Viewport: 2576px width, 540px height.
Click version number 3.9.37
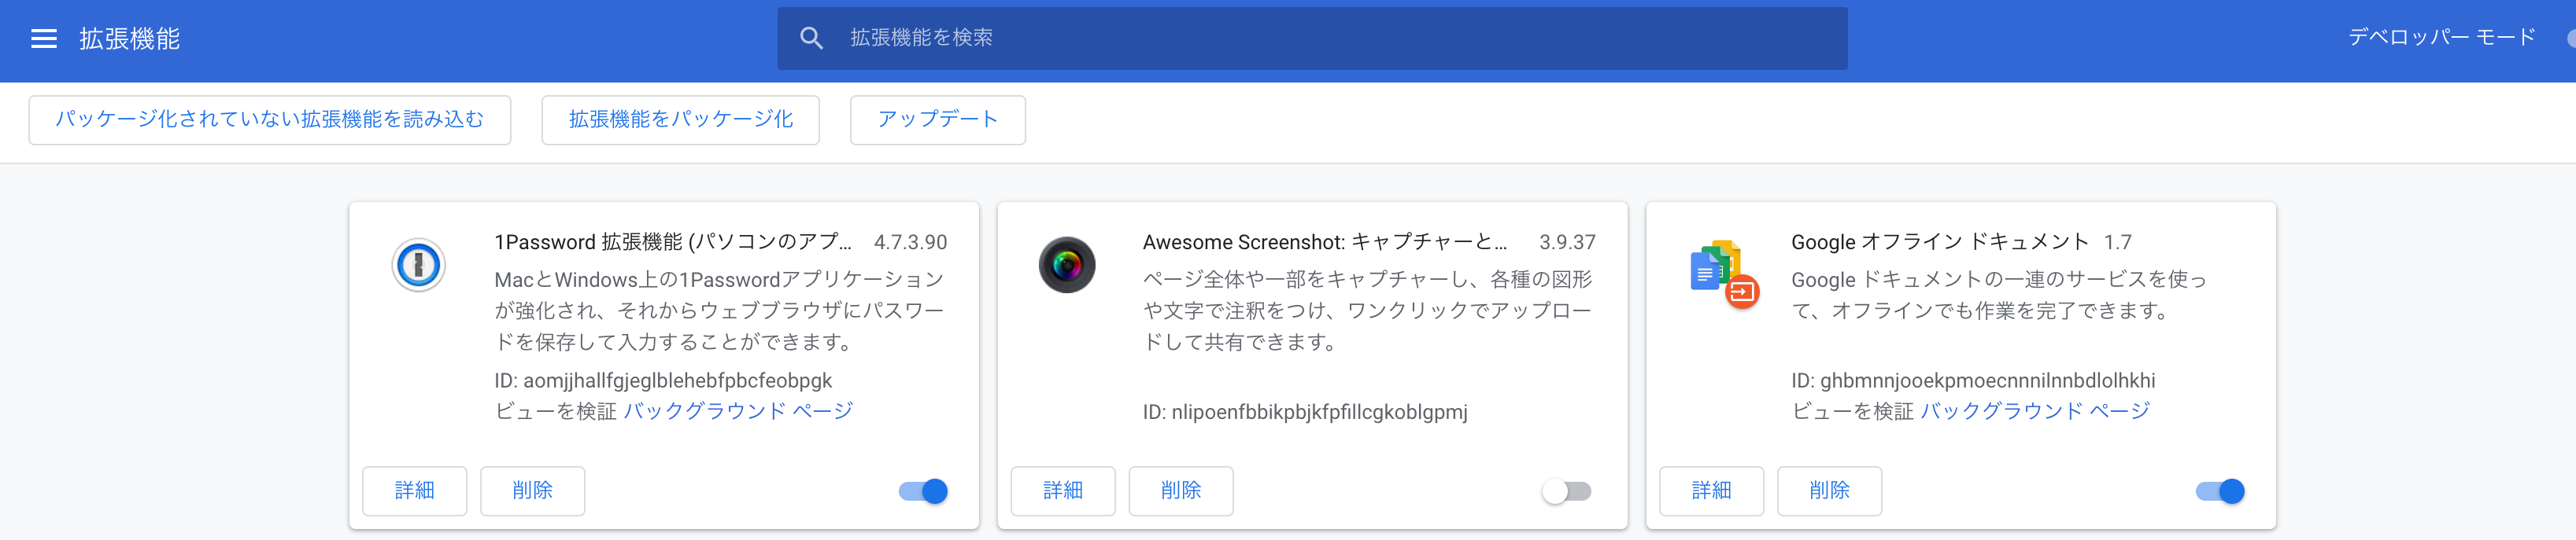coord(1567,243)
